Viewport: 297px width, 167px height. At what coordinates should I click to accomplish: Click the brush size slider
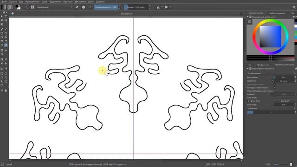136,7
